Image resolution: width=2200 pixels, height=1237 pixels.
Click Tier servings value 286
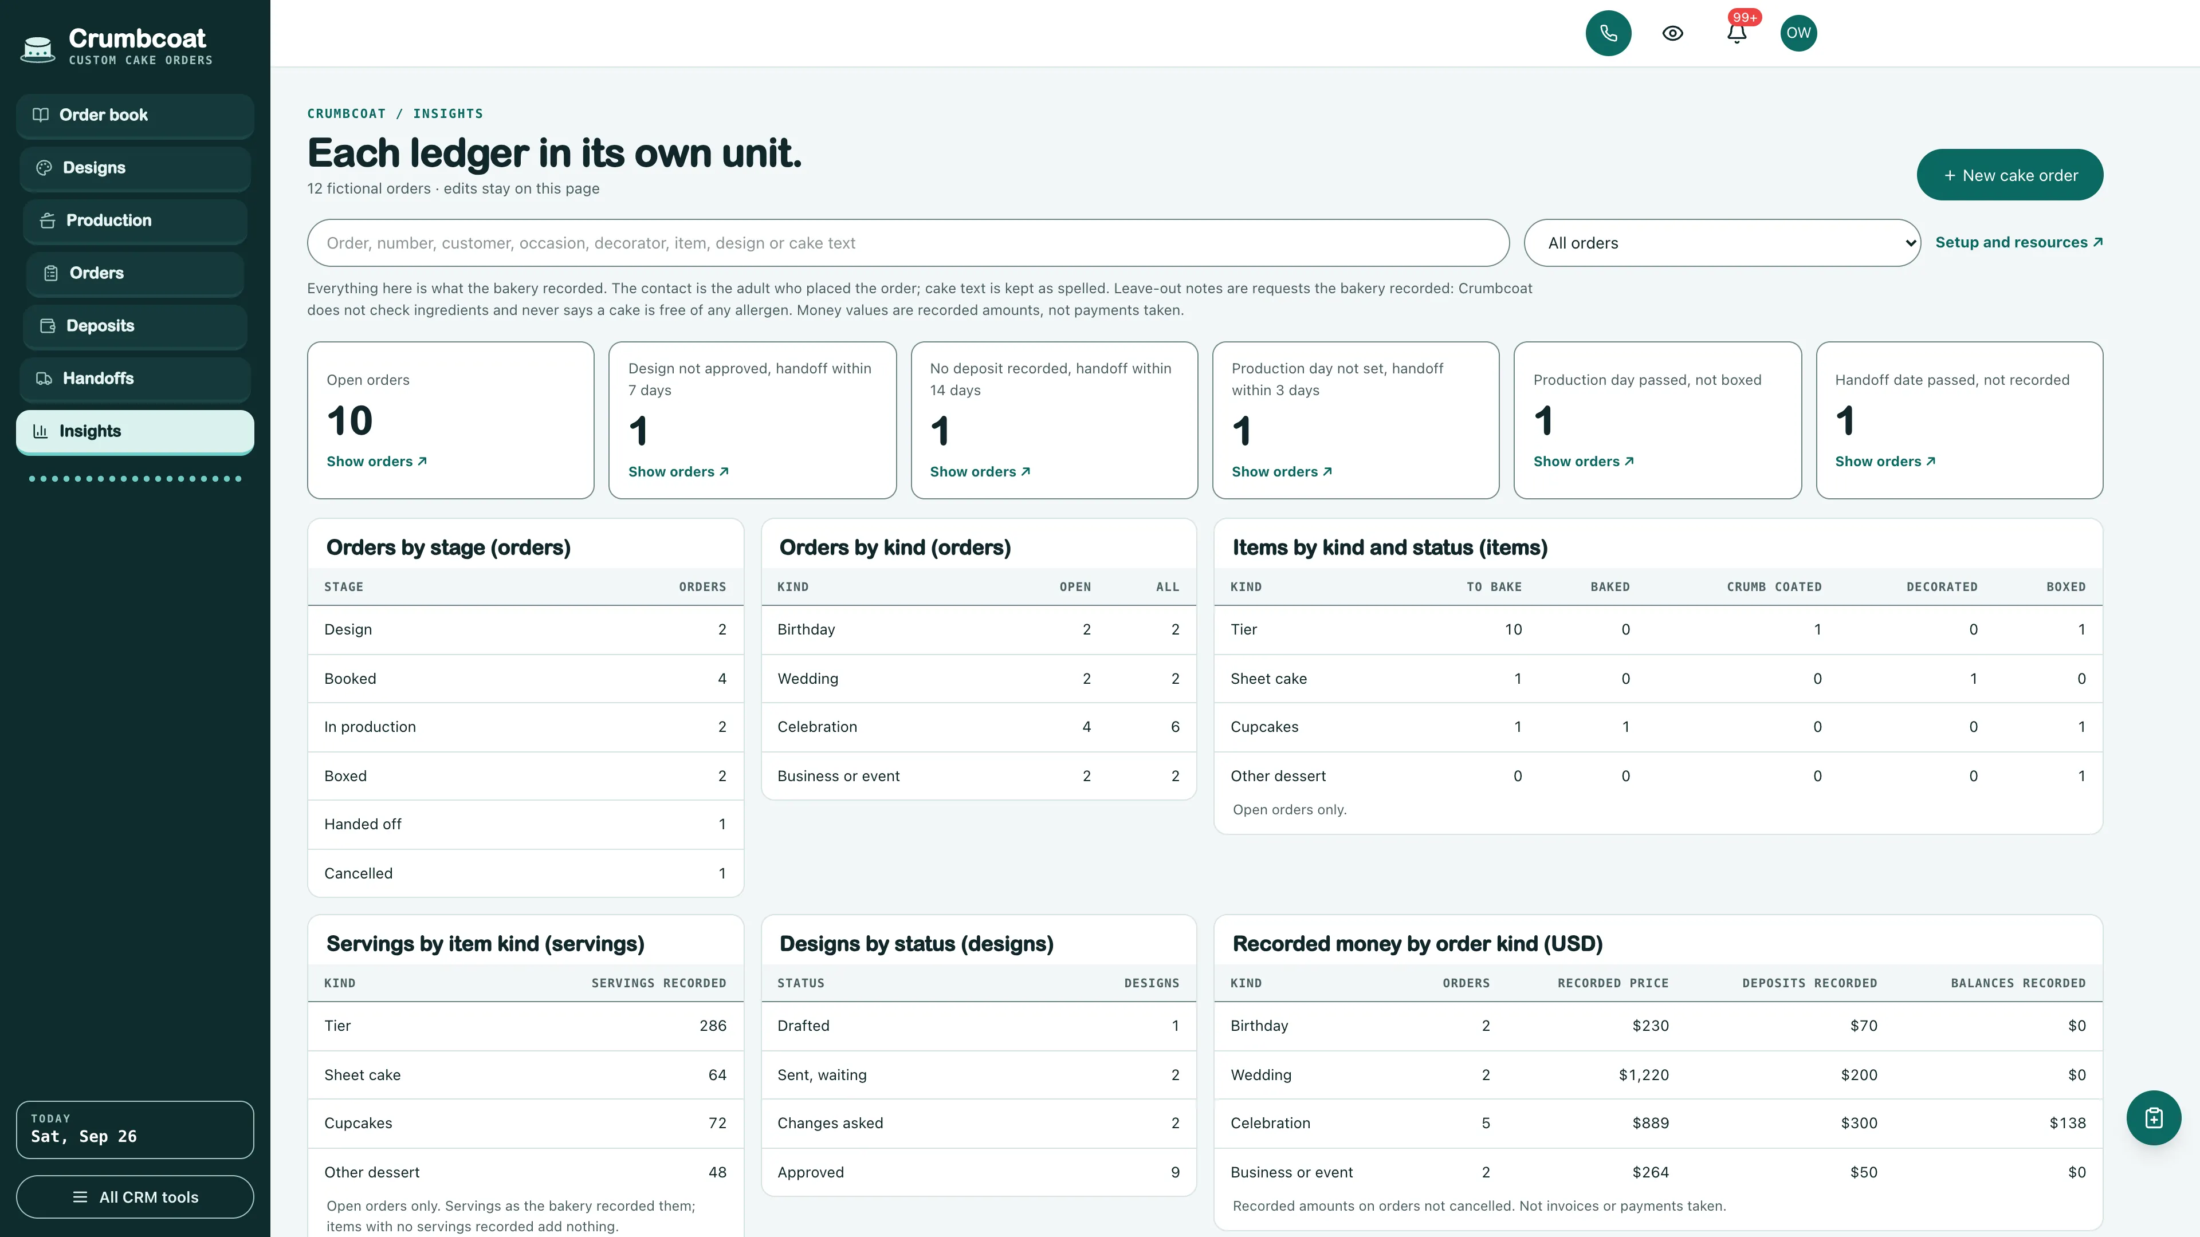pos(712,1026)
